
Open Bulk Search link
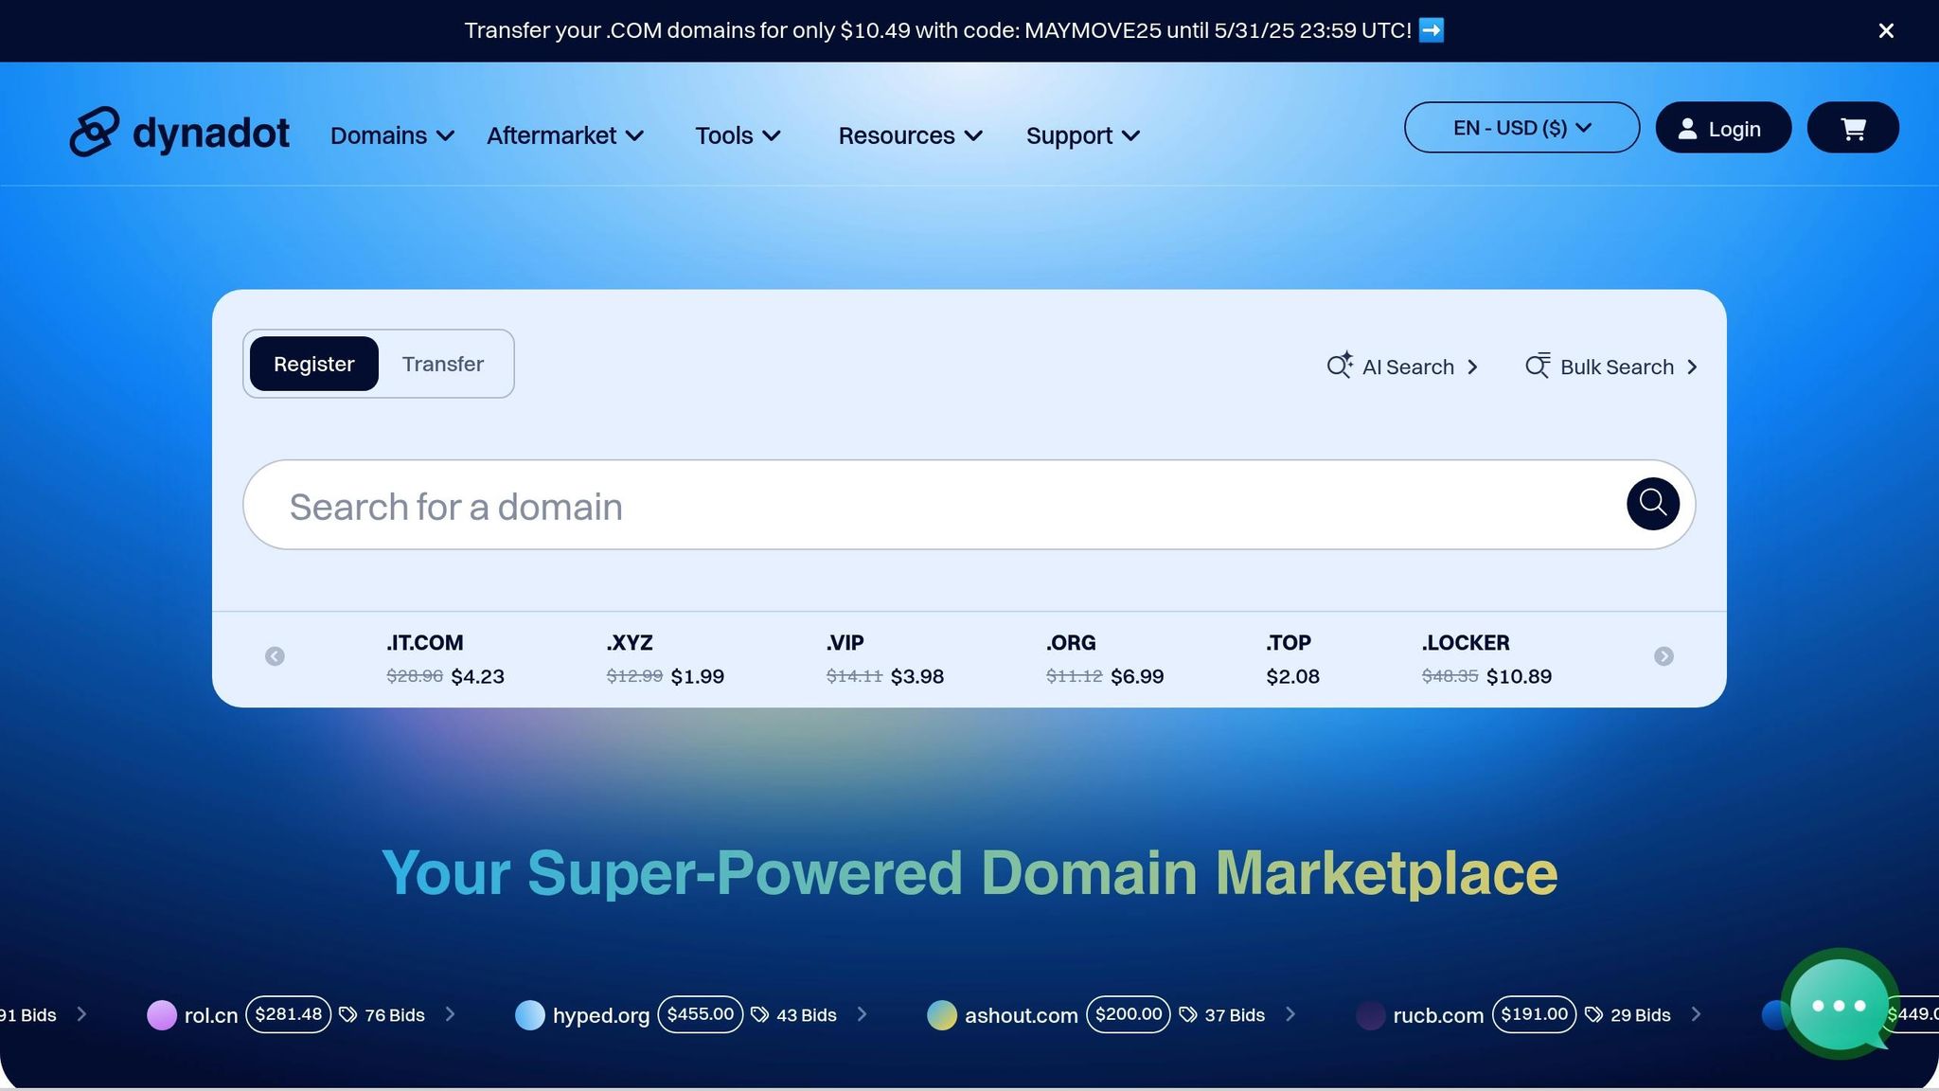click(1611, 367)
